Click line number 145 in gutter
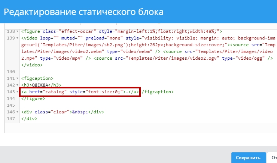The image size is (277, 163). pyautogui.click(x=11, y=105)
